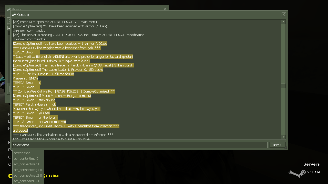Click the line 'thecounter_king killed HappyKiD with a headshot'

click(66, 126)
